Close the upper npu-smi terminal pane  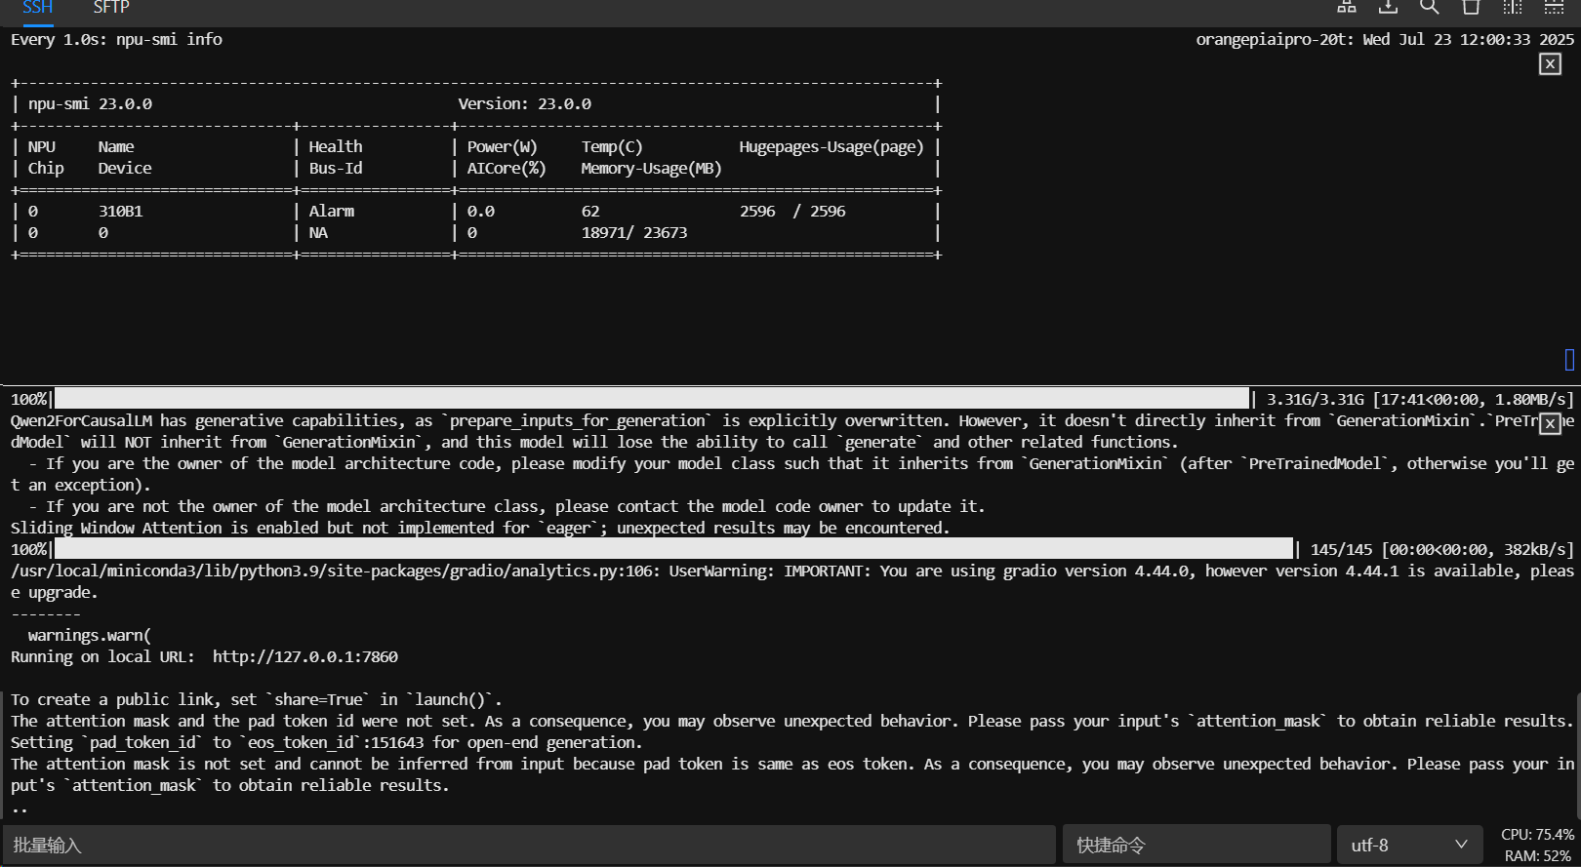[1550, 64]
